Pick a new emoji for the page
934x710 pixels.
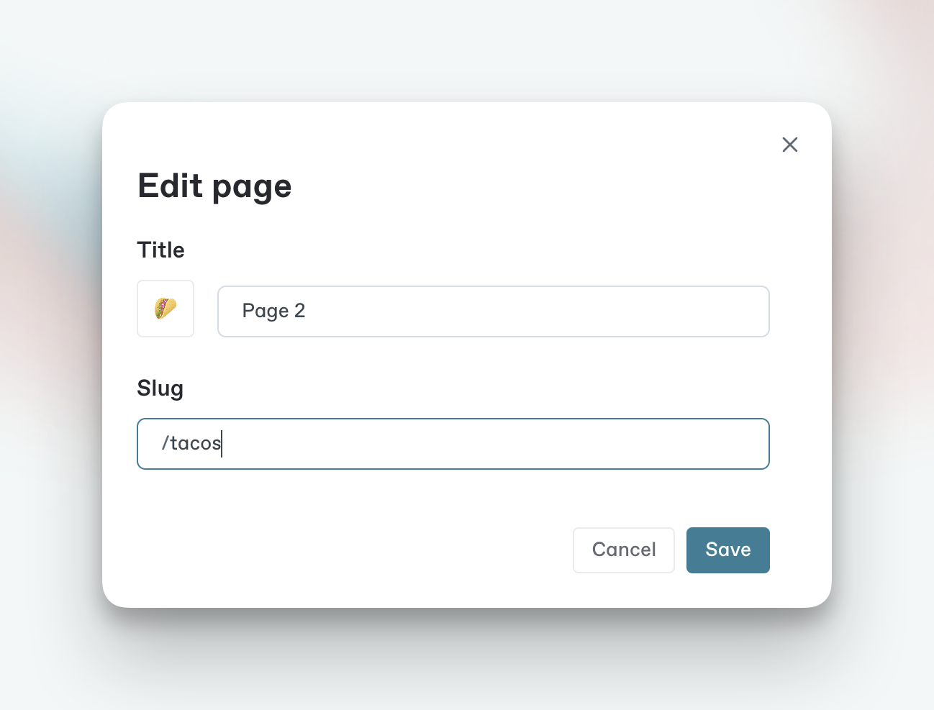(166, 309)
